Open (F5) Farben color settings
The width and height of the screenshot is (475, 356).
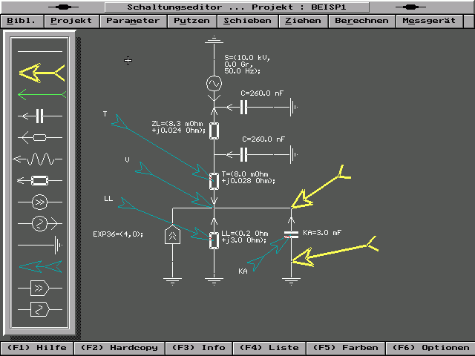pyautogui.click(x=344, y=348)
